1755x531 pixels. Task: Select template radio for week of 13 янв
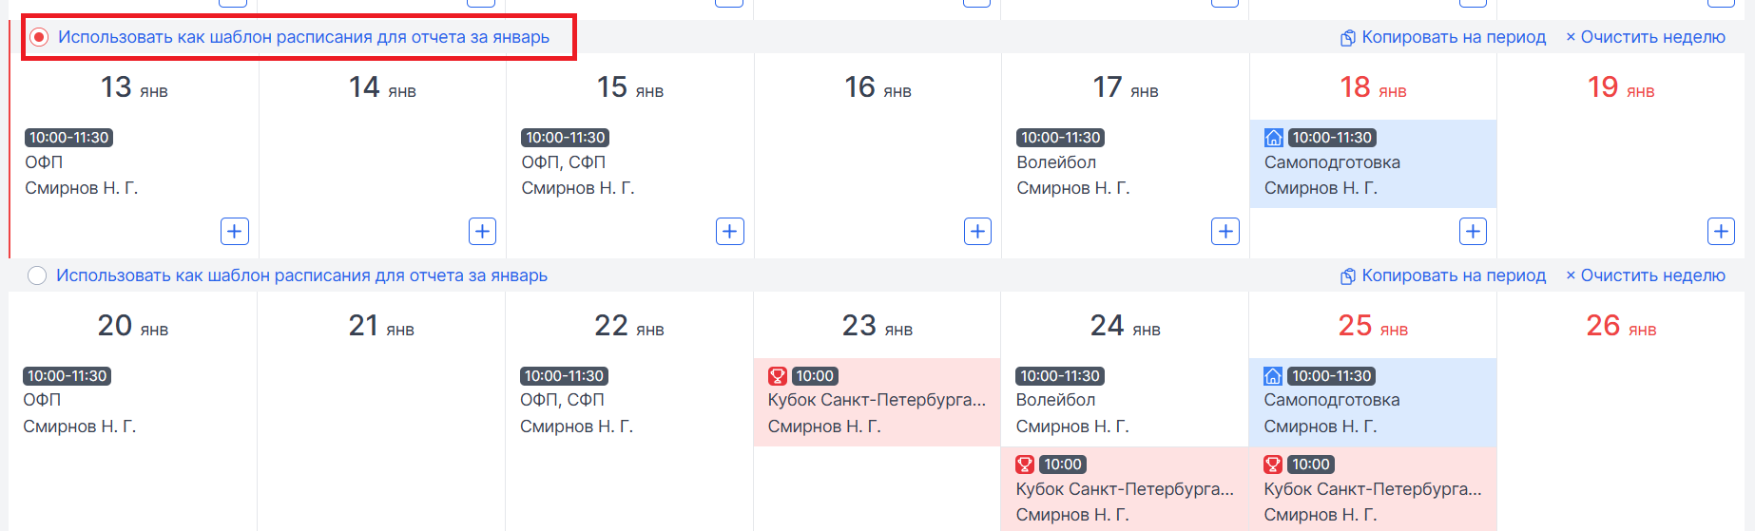pyautogui.click(x=39, y=37)
